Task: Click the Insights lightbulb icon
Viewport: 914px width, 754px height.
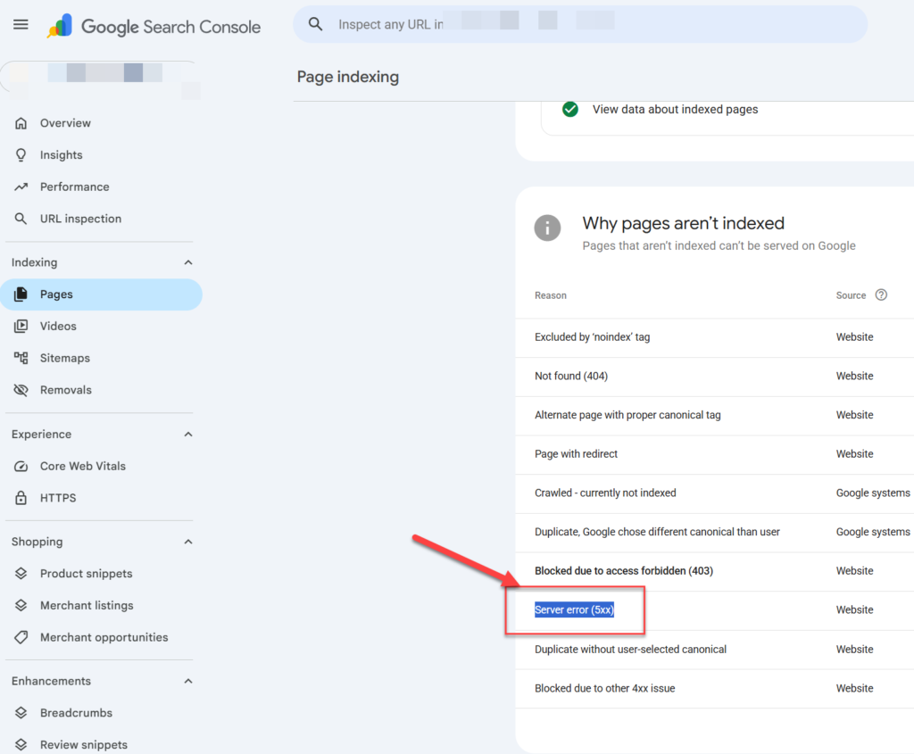Action: tap(21, 155)
